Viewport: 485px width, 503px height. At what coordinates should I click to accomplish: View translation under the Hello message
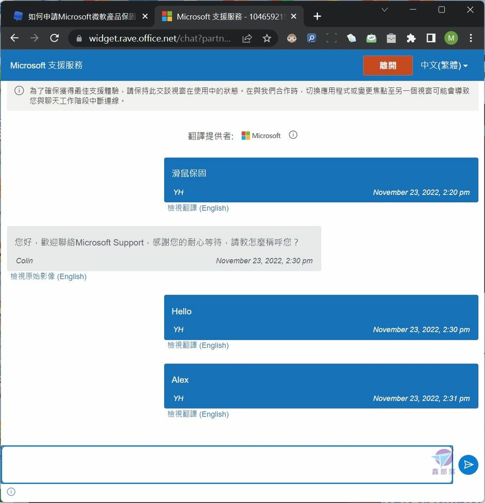click(198, 345)
